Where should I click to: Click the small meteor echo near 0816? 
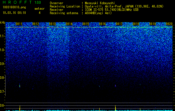(x=99, y=86)
